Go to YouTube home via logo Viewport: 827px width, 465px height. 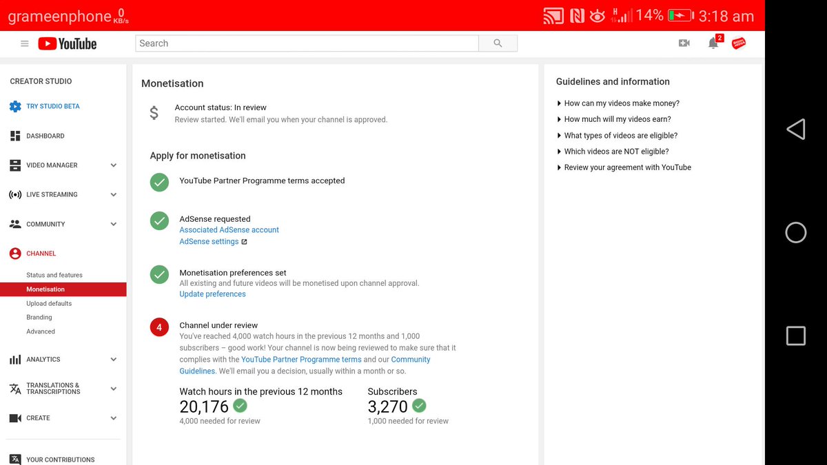(x=68, y=43)
